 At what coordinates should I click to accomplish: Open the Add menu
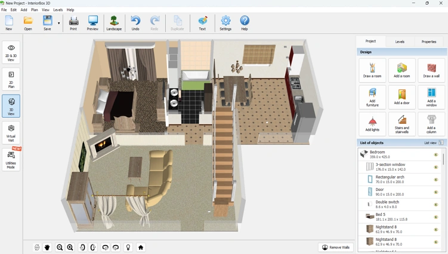click(x=24, y=10)
